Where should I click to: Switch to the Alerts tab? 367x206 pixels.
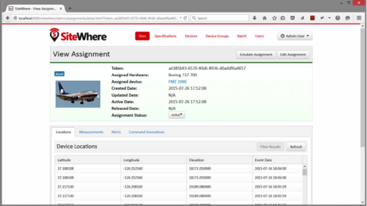[x=116, y=132]
